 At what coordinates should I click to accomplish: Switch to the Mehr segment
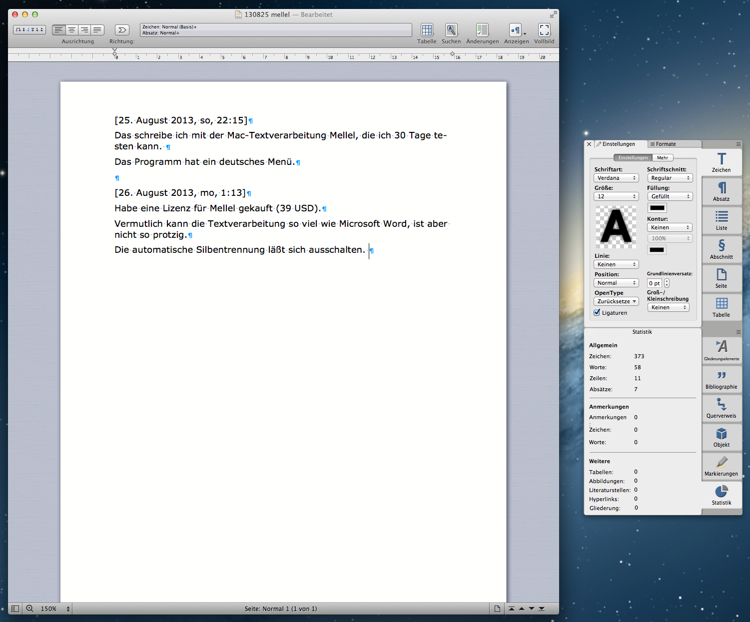click(x=663, y=157)
